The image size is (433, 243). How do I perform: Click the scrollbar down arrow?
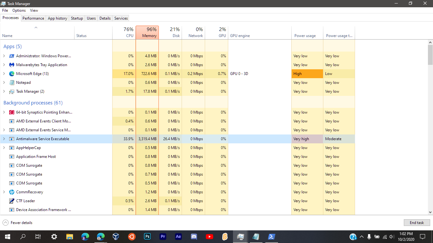coord(430,212)
